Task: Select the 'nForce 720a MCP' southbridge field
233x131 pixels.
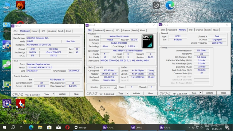Action: coord(54,52)
